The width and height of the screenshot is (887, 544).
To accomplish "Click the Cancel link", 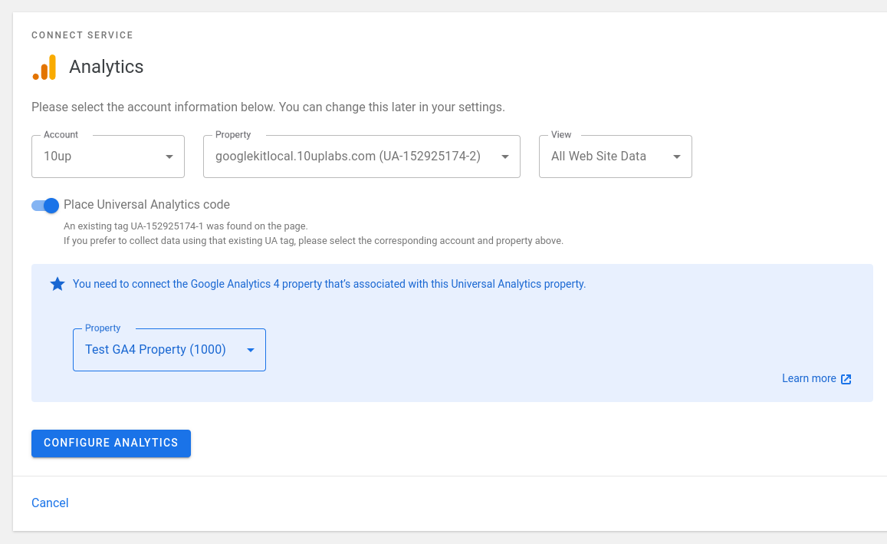I will click(50, 503).
